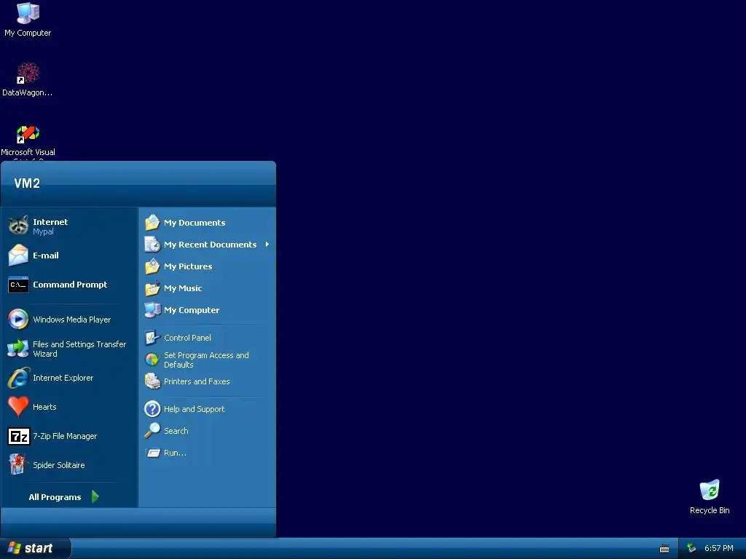
Task: Click Set Program Access and Defaults icon
Action: [x=152, y=360]
